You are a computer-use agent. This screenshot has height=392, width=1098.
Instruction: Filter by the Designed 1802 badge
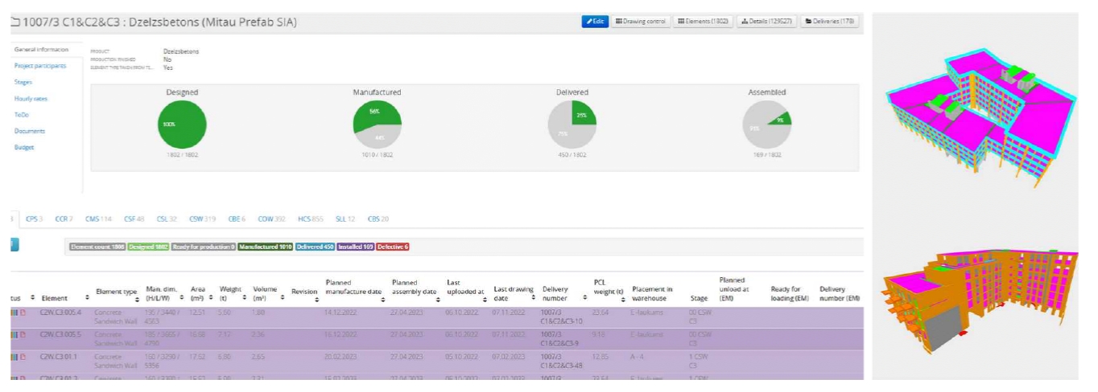(147, 247)
